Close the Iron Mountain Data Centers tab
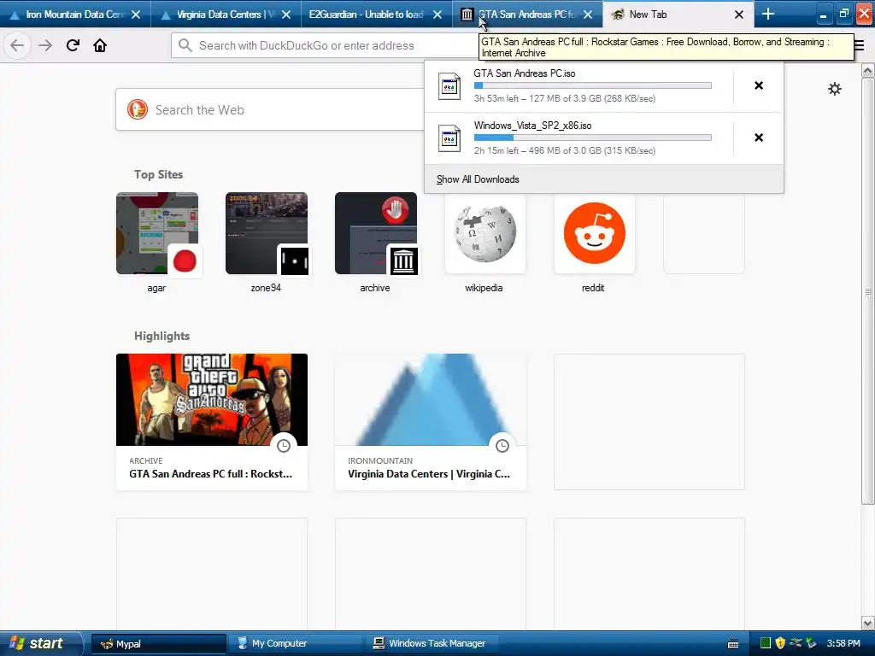This screenshot has height=656, width=875. pos(136,15)
